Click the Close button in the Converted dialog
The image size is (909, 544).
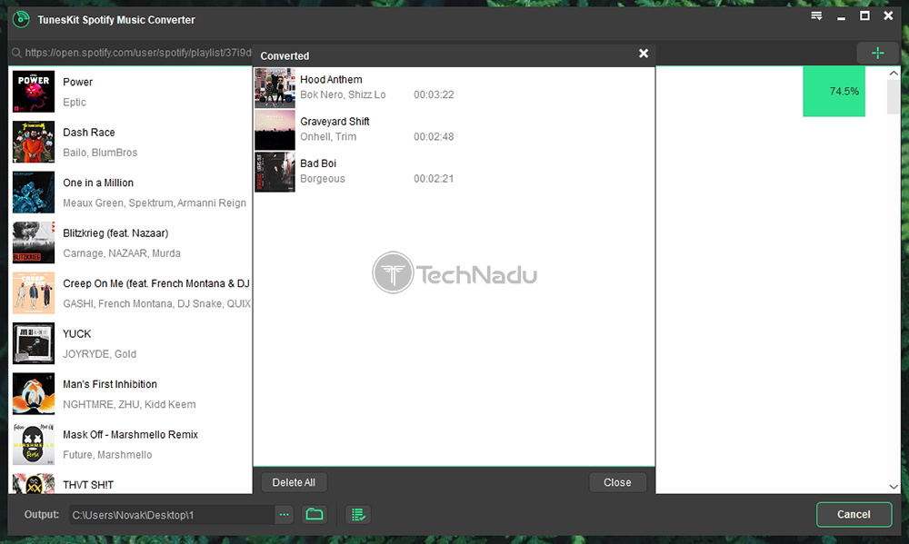point(617,482)
